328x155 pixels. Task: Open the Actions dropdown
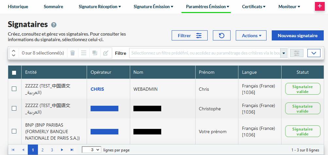(251, 36)
